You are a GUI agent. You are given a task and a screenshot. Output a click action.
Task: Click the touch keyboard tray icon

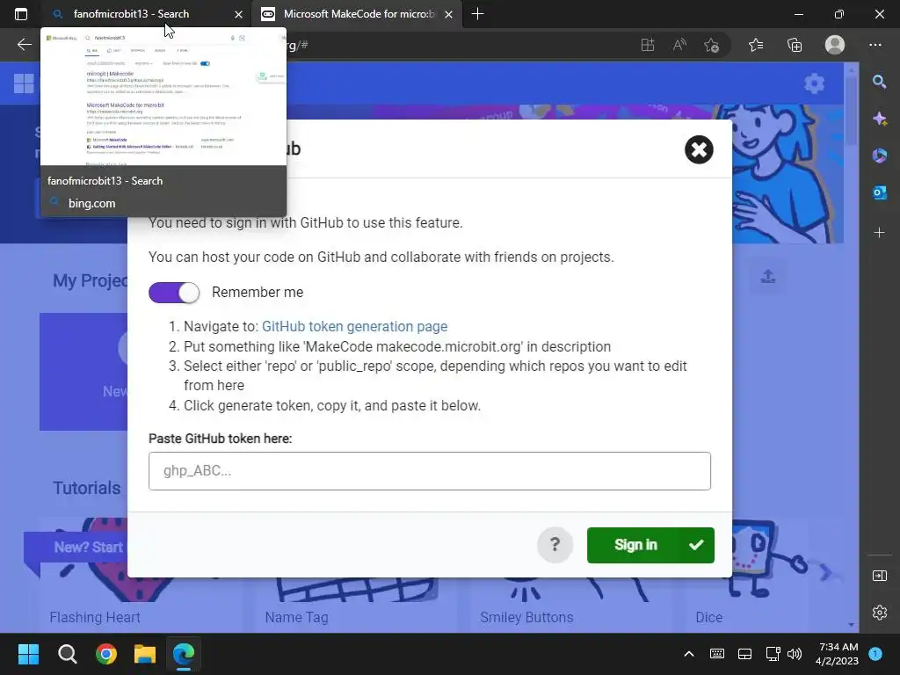[717, 654]
